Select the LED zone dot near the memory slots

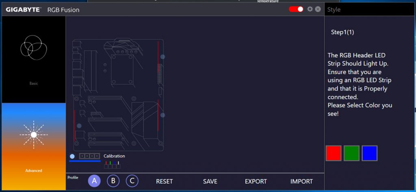tap(162, 57)
